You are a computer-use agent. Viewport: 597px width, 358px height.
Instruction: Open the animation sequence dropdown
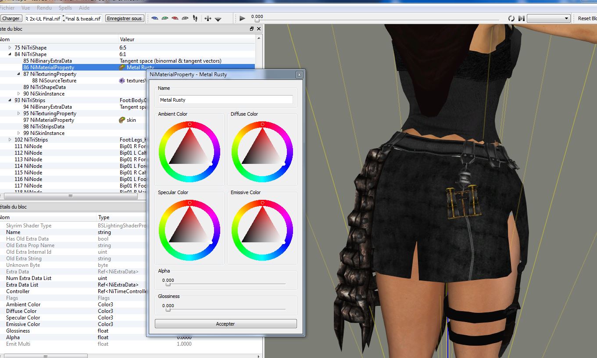[548, 18]
